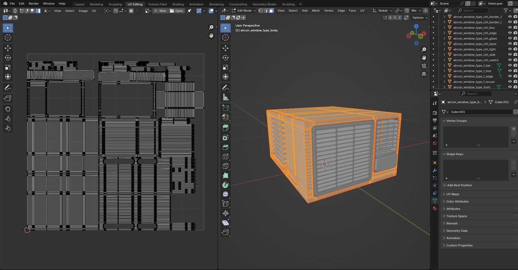Viewport: 518px width, 270px height.
Task: Add a new workspace tab
Action: point(300,4)
